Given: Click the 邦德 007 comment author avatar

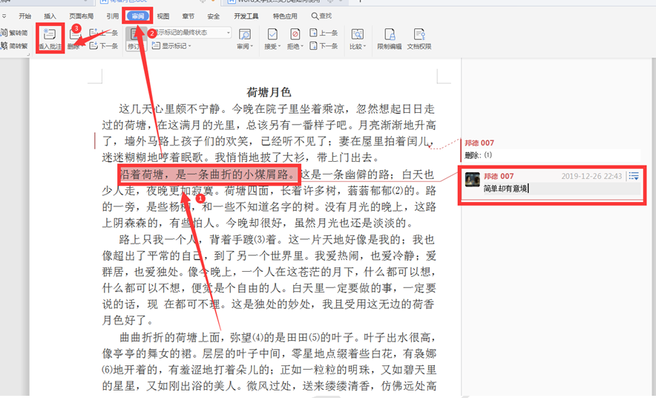Looking at the screenshot, I should (473, 180).
